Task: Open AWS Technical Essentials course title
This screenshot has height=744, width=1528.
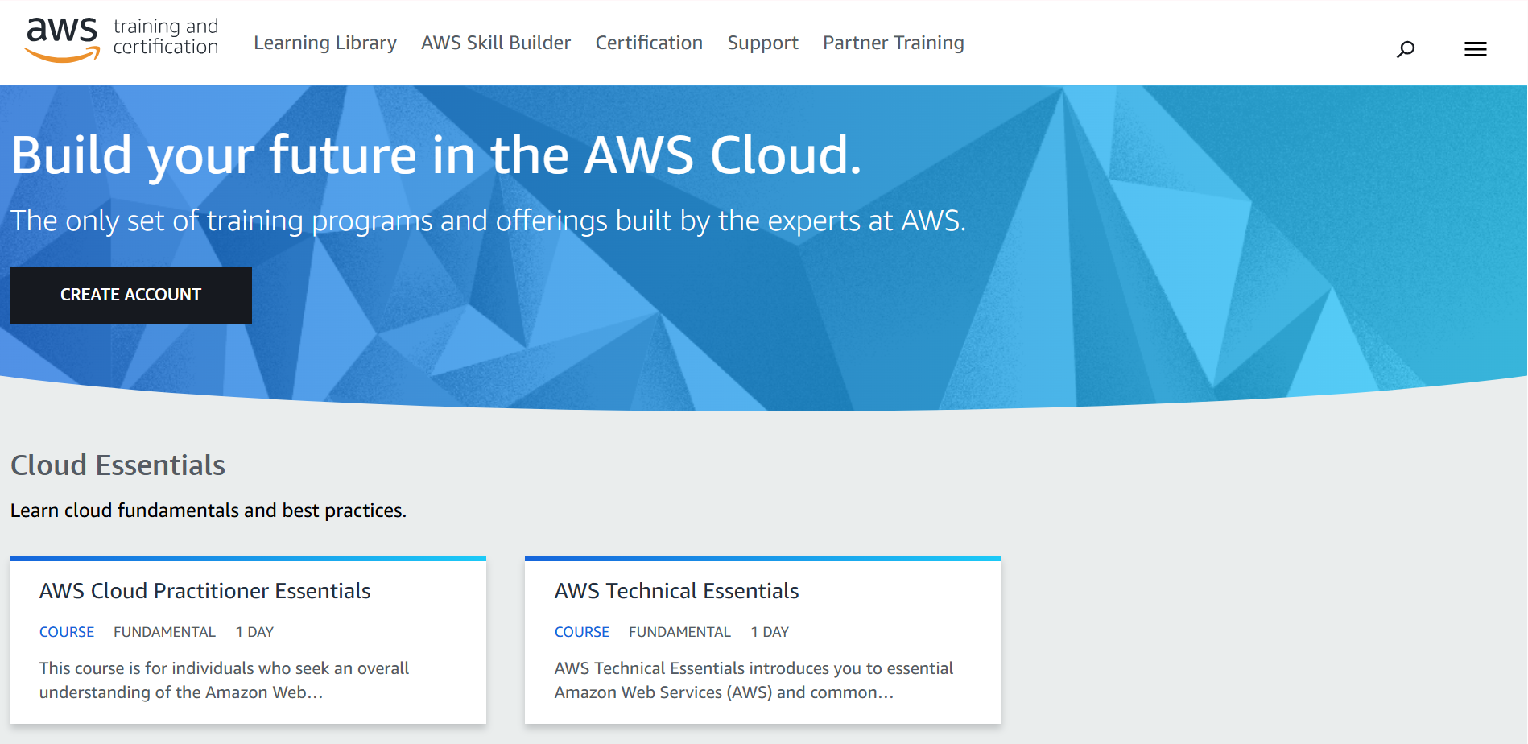Action: (x=676, y=591)
